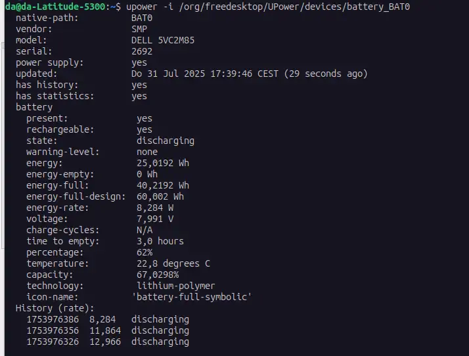Click the History (rate) heading

click(55, 309)
